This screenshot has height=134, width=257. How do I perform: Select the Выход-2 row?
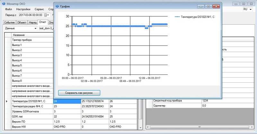[32, 50]
